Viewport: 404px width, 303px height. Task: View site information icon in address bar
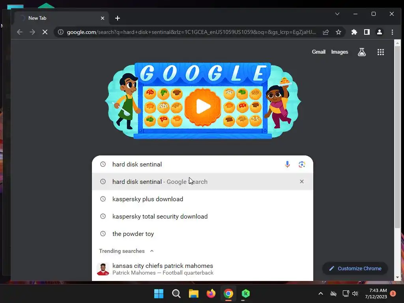tap(60, 32)
